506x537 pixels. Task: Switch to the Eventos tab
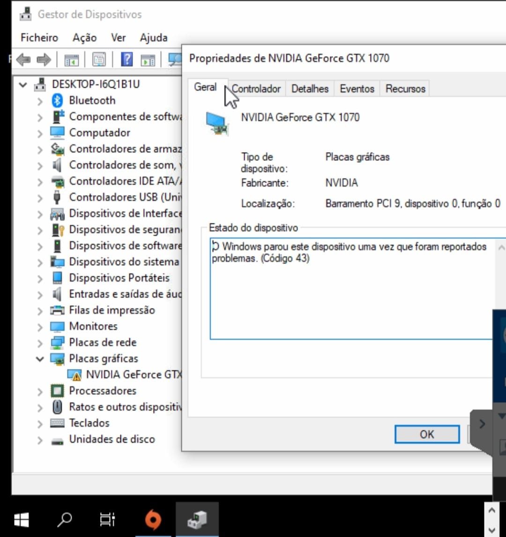357,88
